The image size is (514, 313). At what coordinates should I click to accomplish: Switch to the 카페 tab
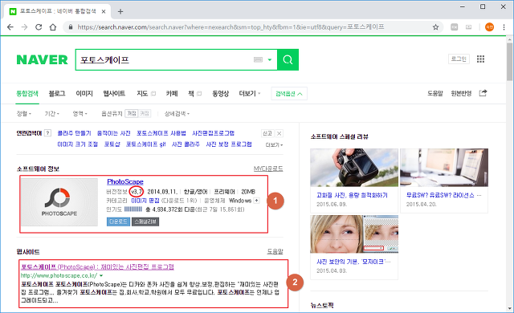(172, 94)
